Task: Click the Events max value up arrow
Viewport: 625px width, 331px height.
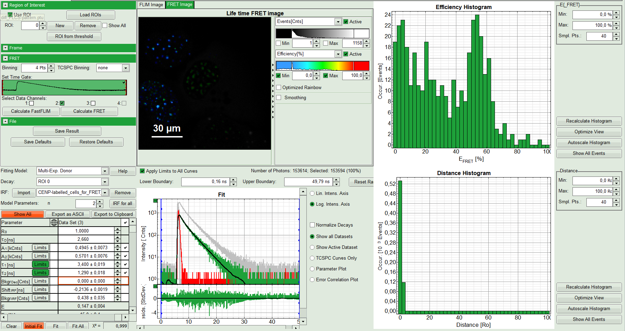Action: pos(367,41)
